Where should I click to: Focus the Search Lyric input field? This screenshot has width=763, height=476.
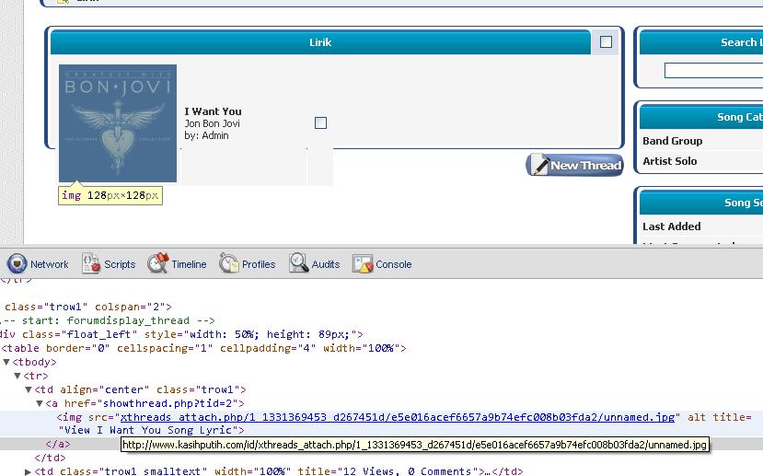[713, 71]
